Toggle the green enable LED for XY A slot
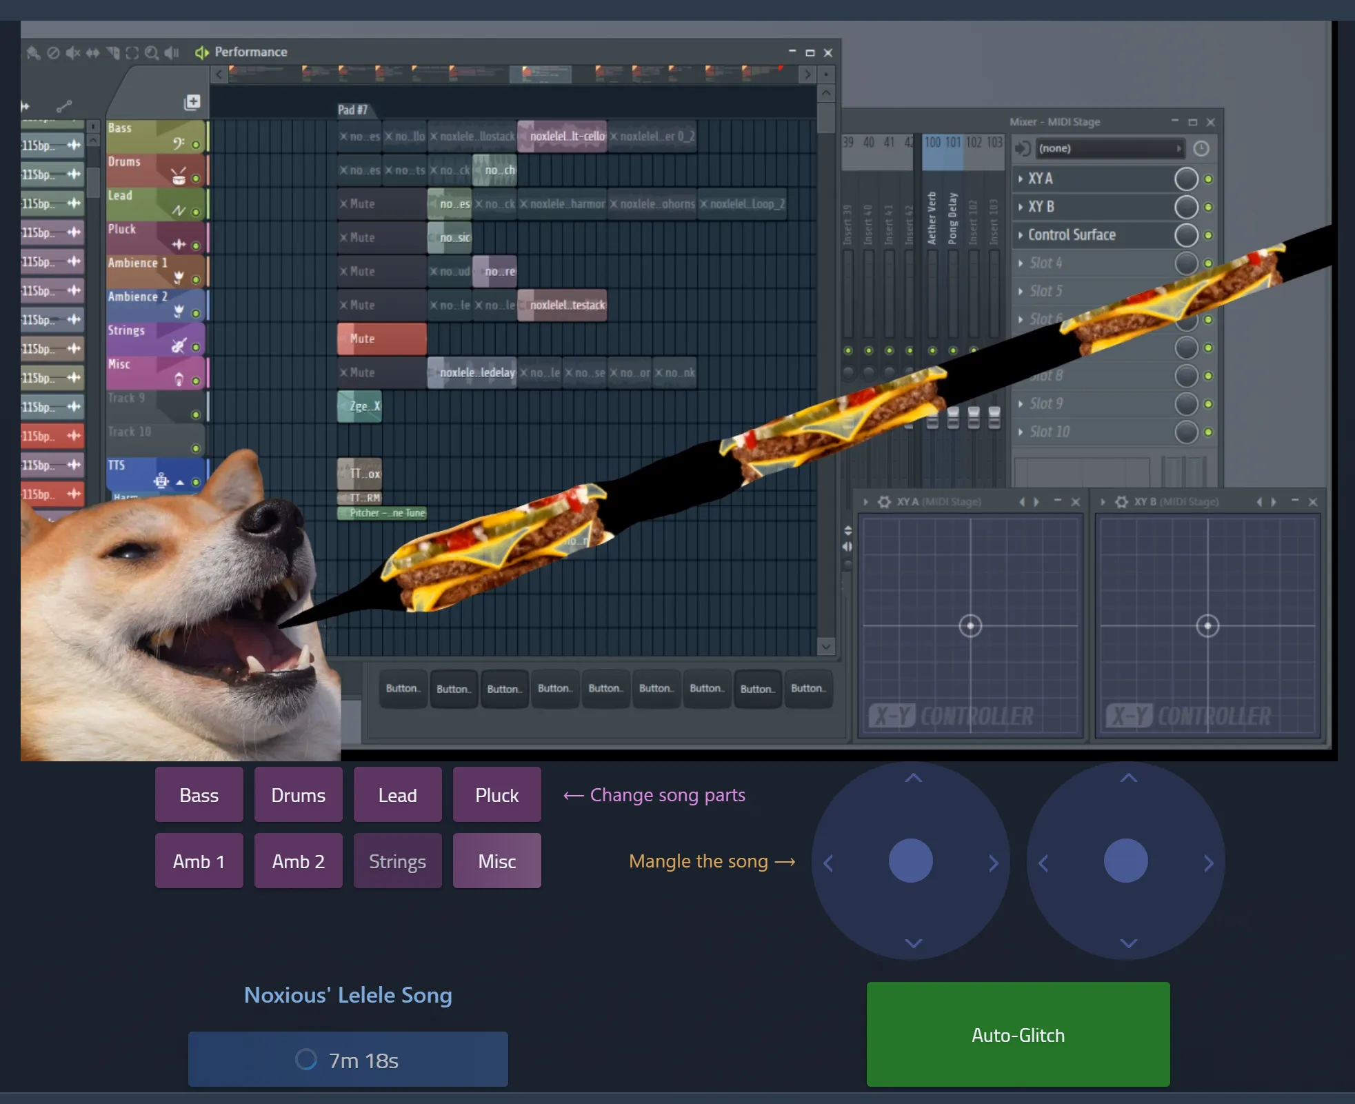1355x1104 pixels. [x=1208, y=179]
